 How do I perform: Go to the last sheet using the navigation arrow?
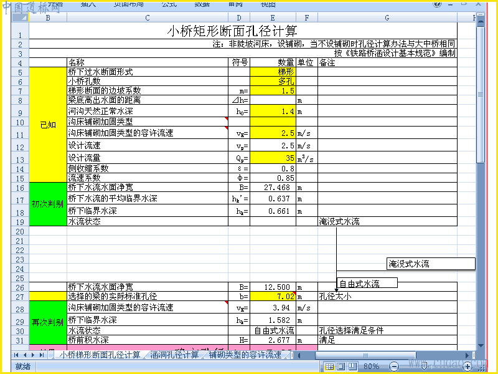(x=41, y=355)
